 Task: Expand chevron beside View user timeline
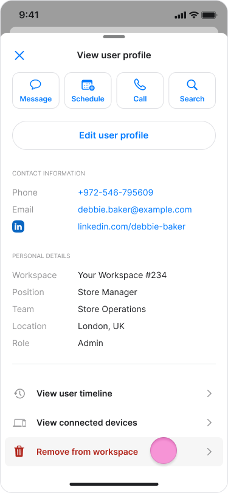click(x=209, y=393)
